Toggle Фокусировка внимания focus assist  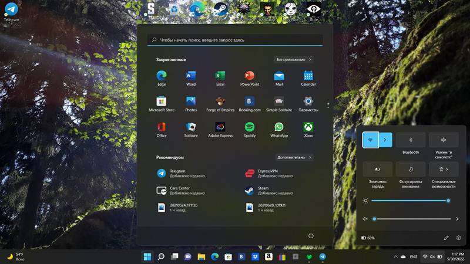(x=410, y=169)
